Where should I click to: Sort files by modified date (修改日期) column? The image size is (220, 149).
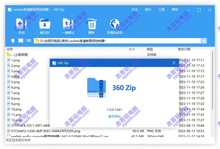click(184, 49)
